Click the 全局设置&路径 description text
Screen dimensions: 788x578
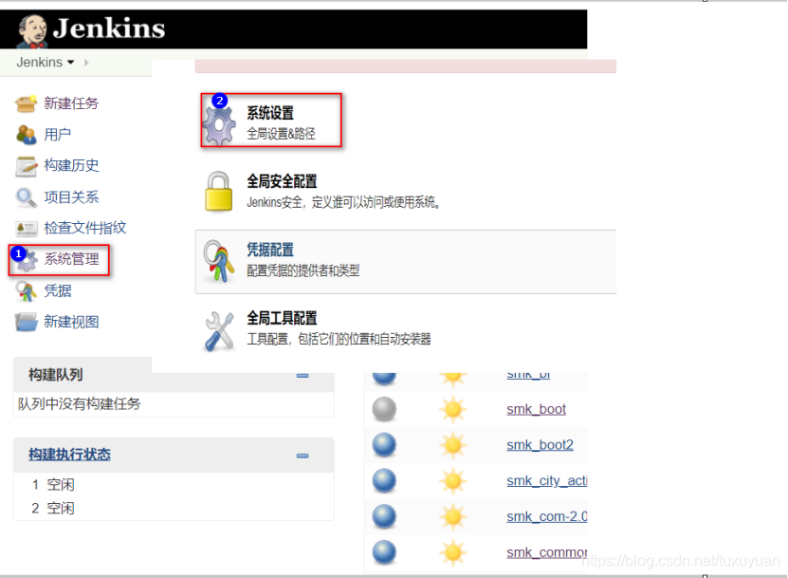[x=281, y=134]
